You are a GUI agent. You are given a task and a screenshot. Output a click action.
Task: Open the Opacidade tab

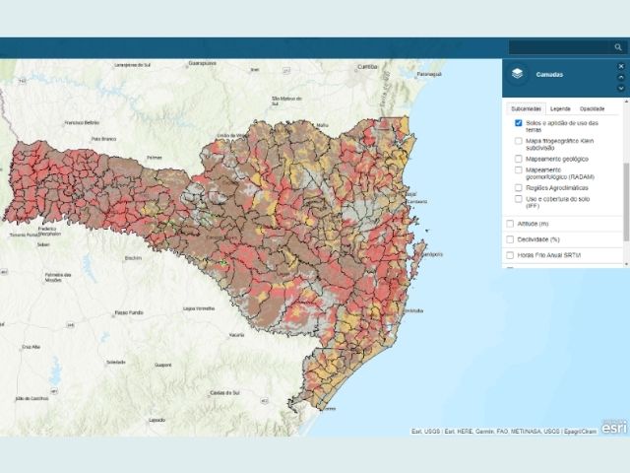pyautogui.click(x=592, y=107)
